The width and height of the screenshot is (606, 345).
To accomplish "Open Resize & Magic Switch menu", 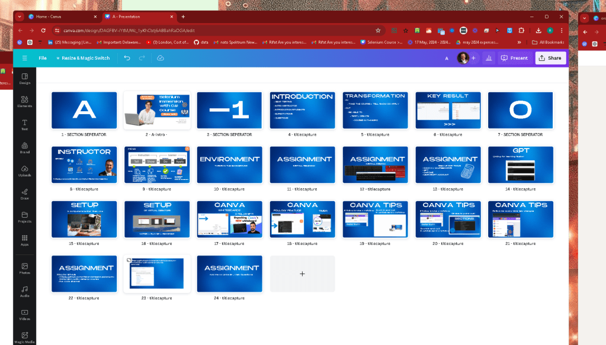I will (x=83, y=58).
